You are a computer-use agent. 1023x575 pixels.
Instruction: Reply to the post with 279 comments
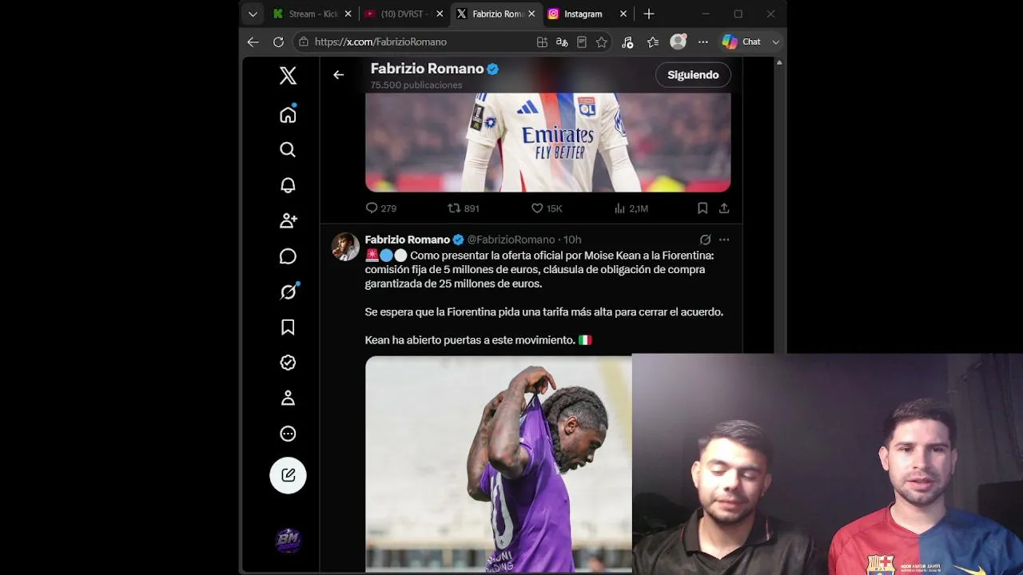point(380,208)
